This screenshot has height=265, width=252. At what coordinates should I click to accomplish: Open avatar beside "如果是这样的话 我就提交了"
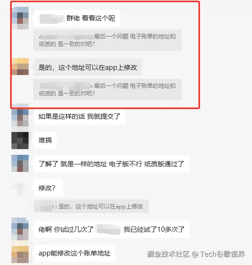point(20,115)
